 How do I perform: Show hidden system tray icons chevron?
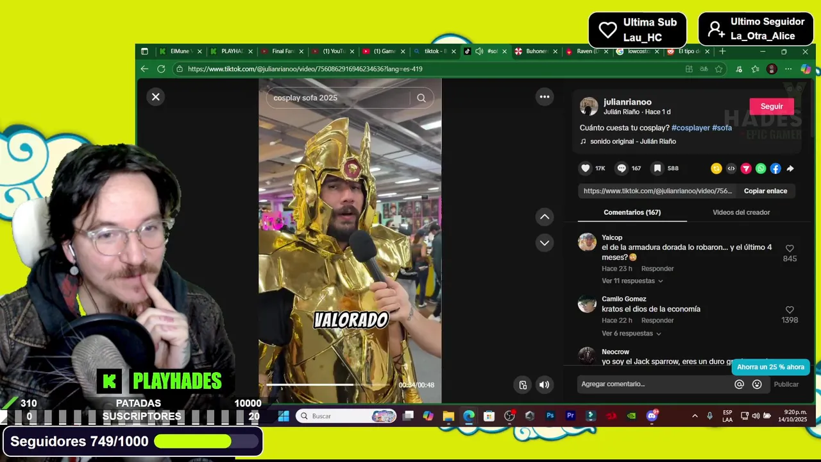coord(695,416)
